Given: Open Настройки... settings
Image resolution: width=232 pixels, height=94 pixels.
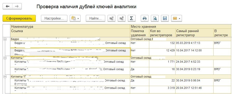Looking at the screenshot, I should click(x=54, y=18).
